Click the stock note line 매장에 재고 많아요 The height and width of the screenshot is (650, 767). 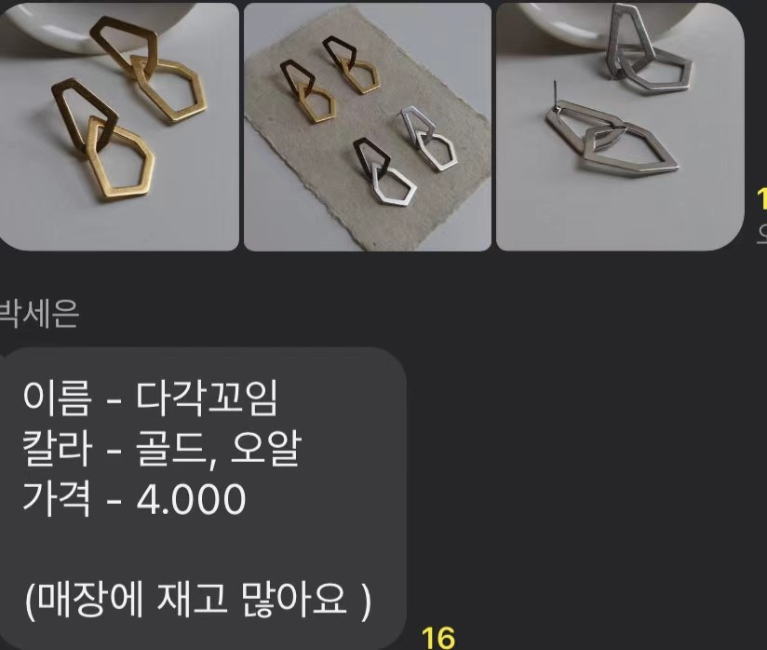pyautogui.click(x=197, y=600)
